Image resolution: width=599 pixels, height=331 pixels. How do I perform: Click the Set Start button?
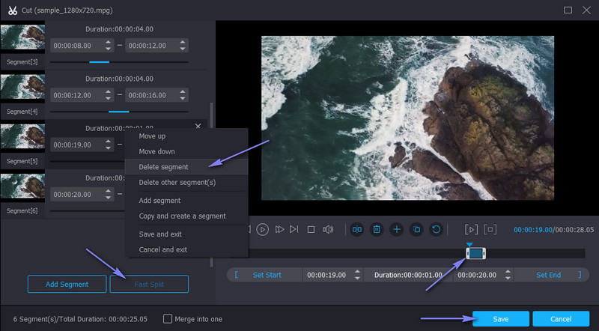(267, 275)
